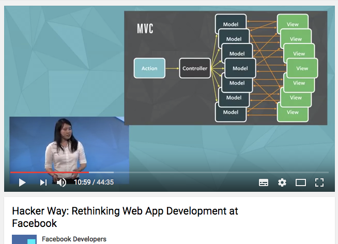Image resolution: width=338 pixels, height=244 pixels.
Task: Click the 10:59 / 44:35 time display
Action: [x=94, y=182]
